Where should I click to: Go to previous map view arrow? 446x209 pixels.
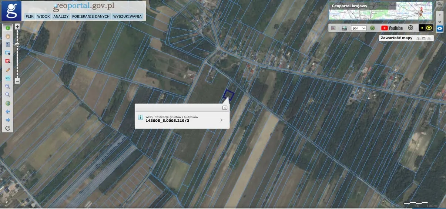click(7, 111)
